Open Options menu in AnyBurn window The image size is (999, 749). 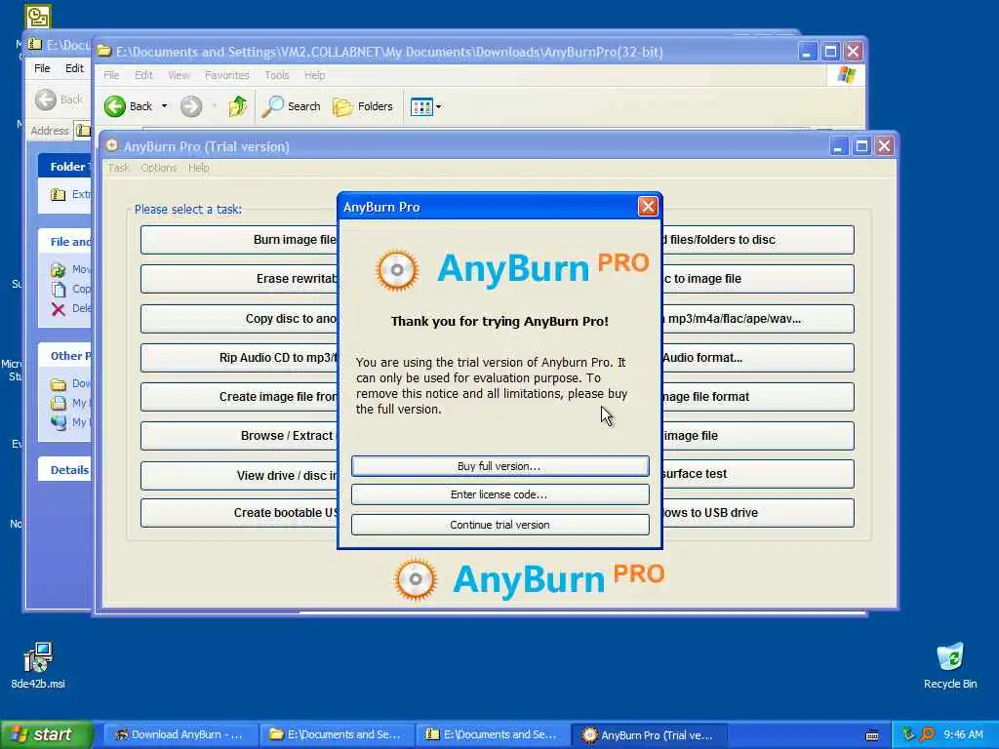pyautogui.click(x=159, y=168)
